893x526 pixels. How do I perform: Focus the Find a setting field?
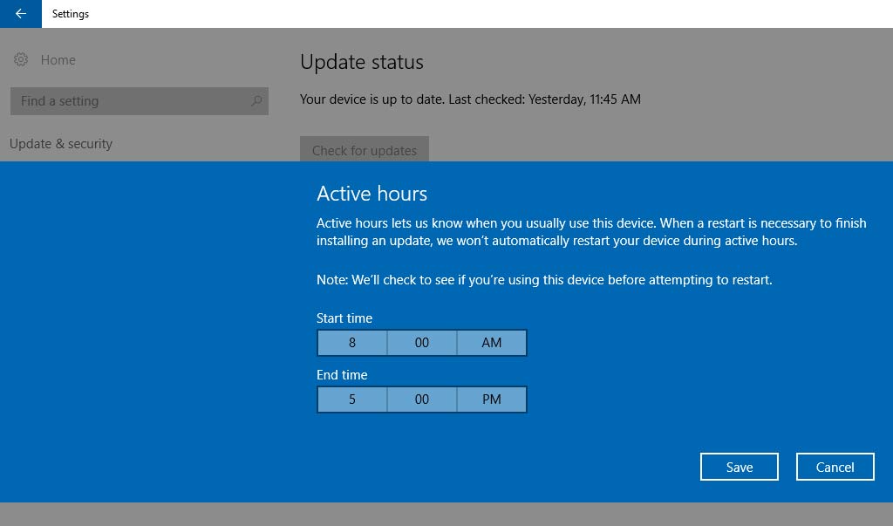131,101
